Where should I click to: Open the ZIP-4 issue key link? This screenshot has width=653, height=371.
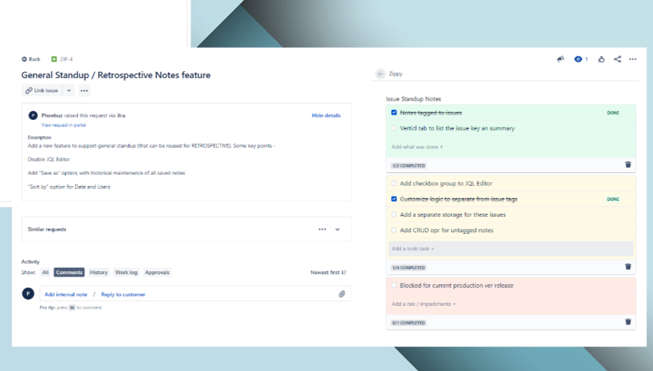pyautogui.click(x=66, y=59)
